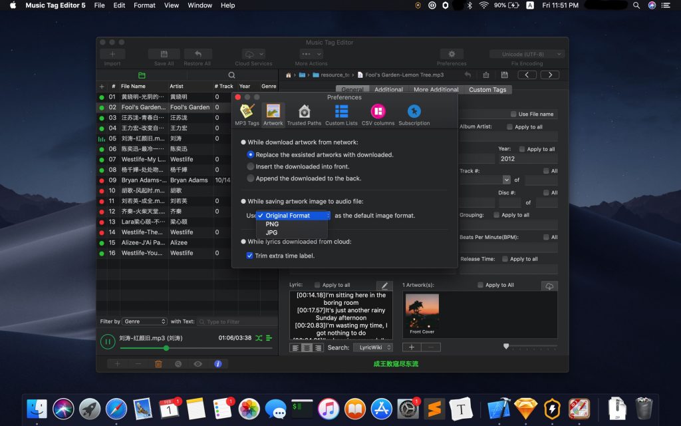Click the Save All toolbar icon

click(x=164, y=54)
